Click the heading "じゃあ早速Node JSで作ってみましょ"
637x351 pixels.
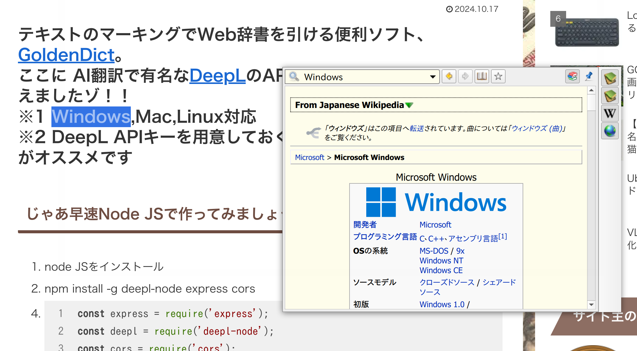tap(155, 214)
